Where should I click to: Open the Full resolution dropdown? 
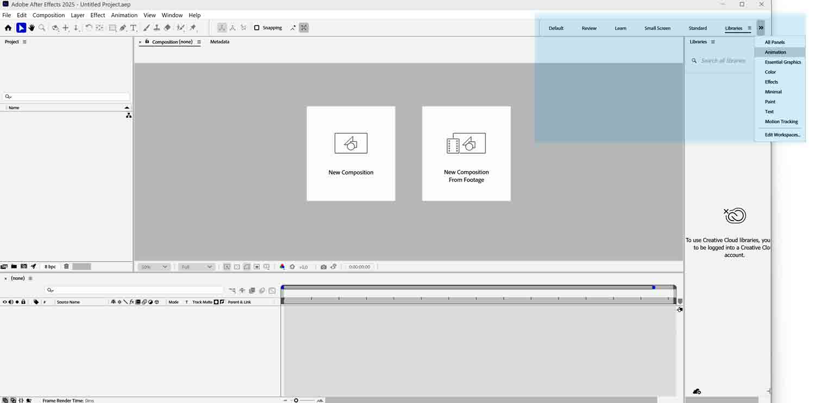pyautogui.click(x=197, y=267)
